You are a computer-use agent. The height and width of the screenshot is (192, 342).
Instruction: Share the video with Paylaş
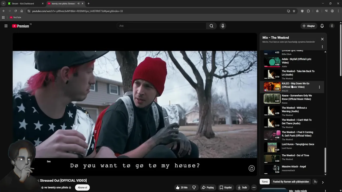coord(208,187)
